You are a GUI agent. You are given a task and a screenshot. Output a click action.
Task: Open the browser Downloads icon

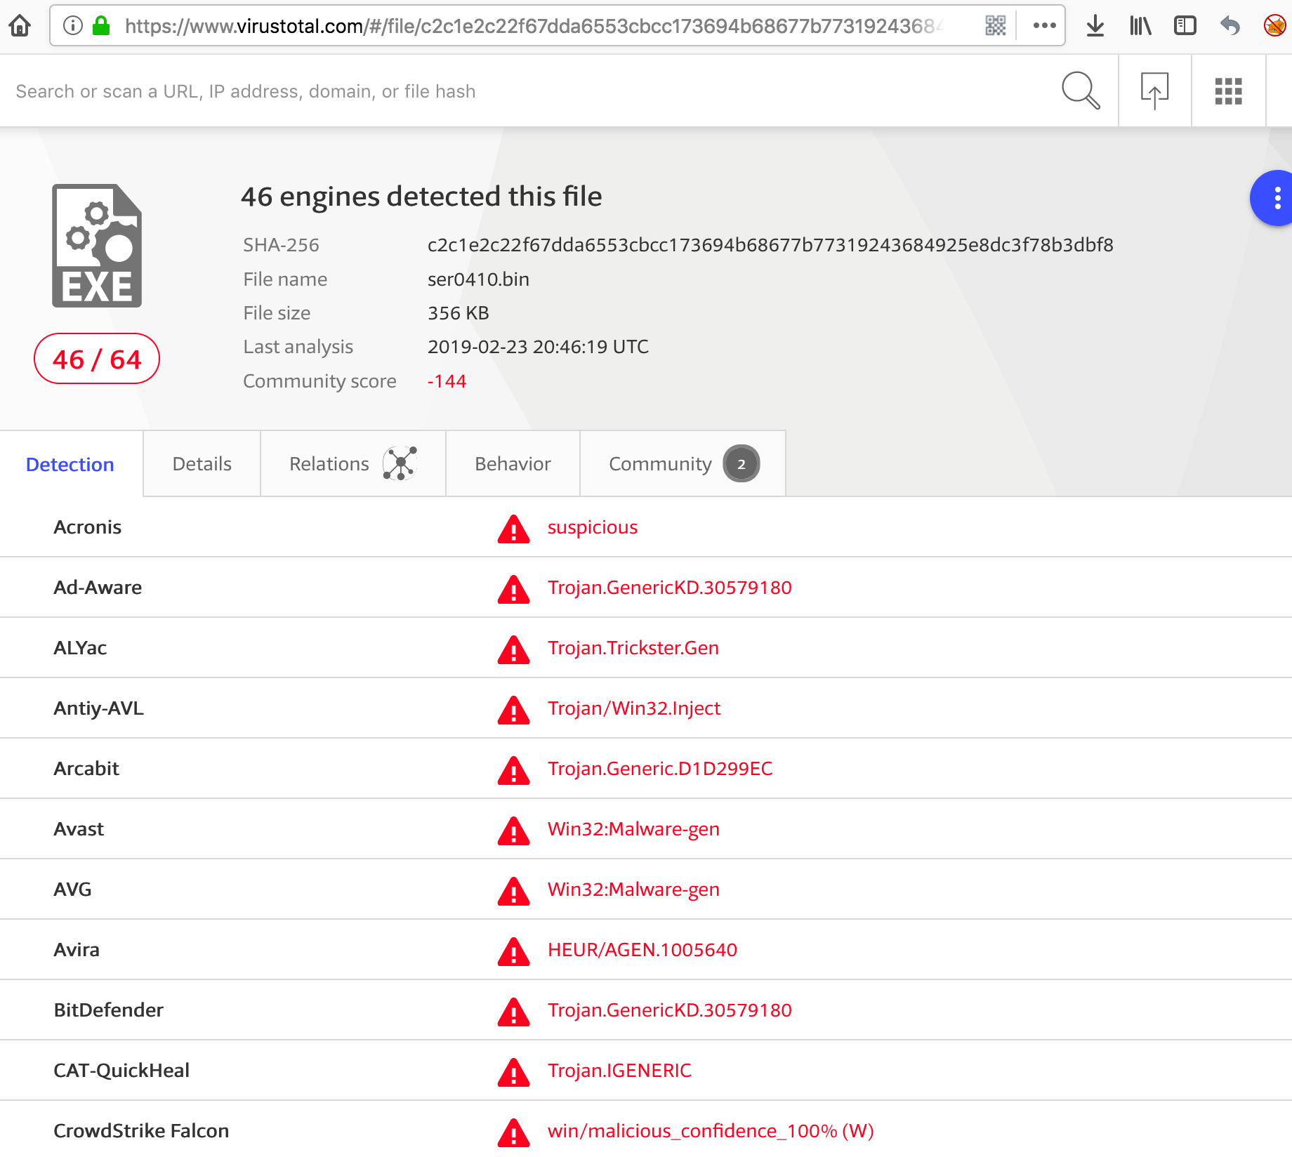1095,26
